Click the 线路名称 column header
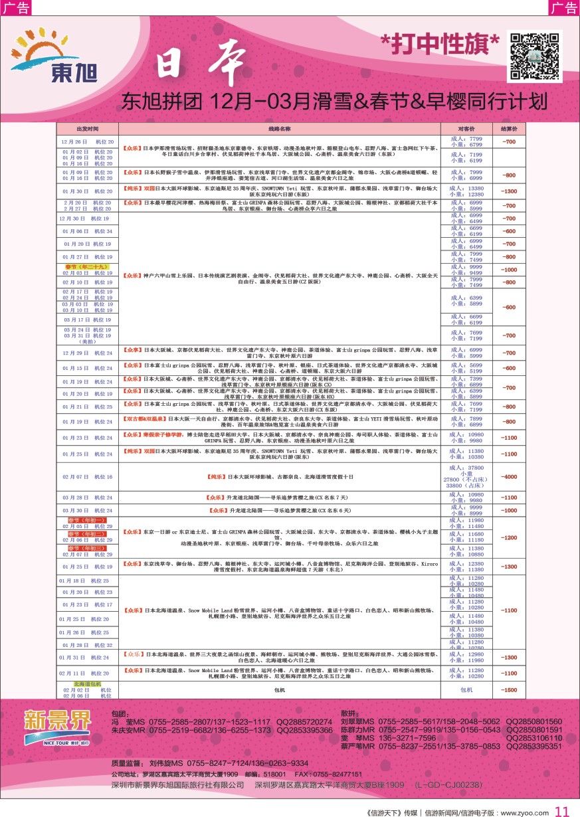 pyautogui.click(x=280, y=128)
